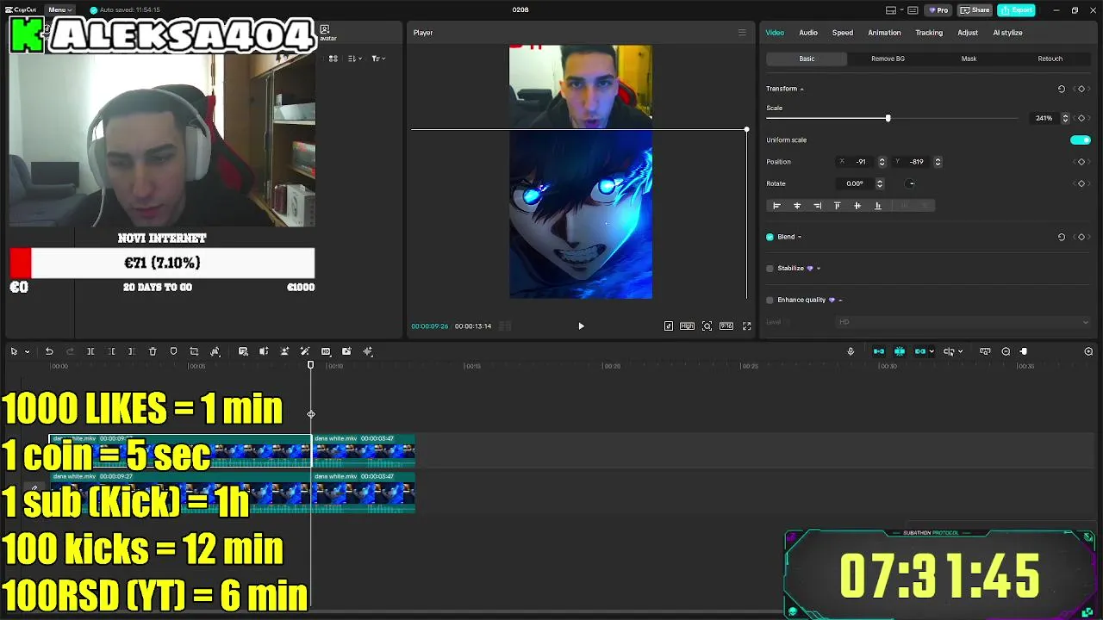Select the Remove BG sub-tab
Viewport: 1103px width, 620px height.
point(888,59)
